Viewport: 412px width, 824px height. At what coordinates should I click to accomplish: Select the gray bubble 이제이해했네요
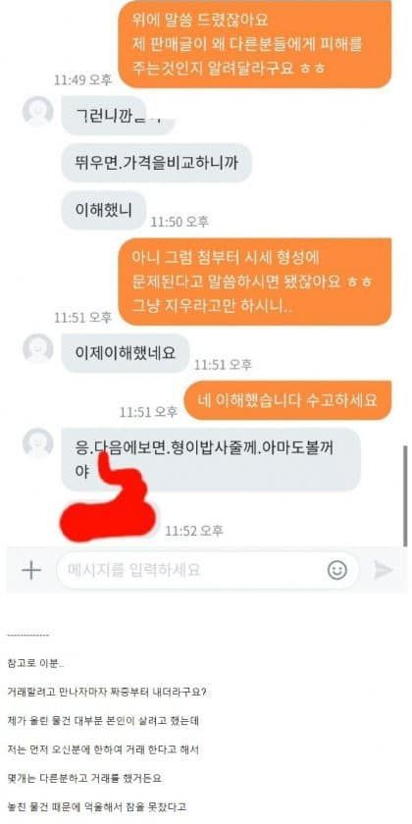[x=126, y=352]
